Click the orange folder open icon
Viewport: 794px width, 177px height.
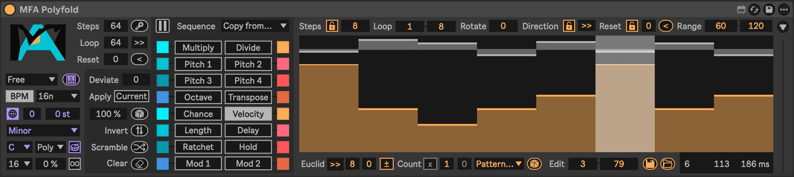668,164
